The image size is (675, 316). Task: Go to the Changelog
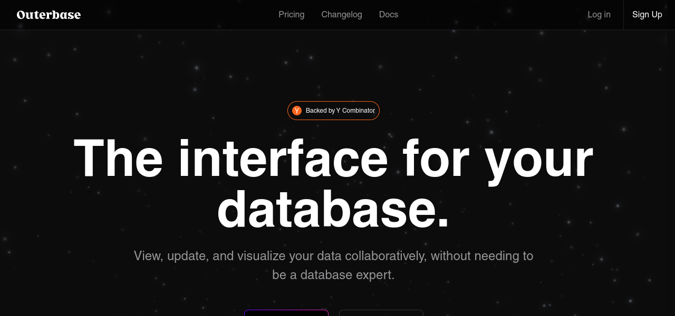click(341, 15)
